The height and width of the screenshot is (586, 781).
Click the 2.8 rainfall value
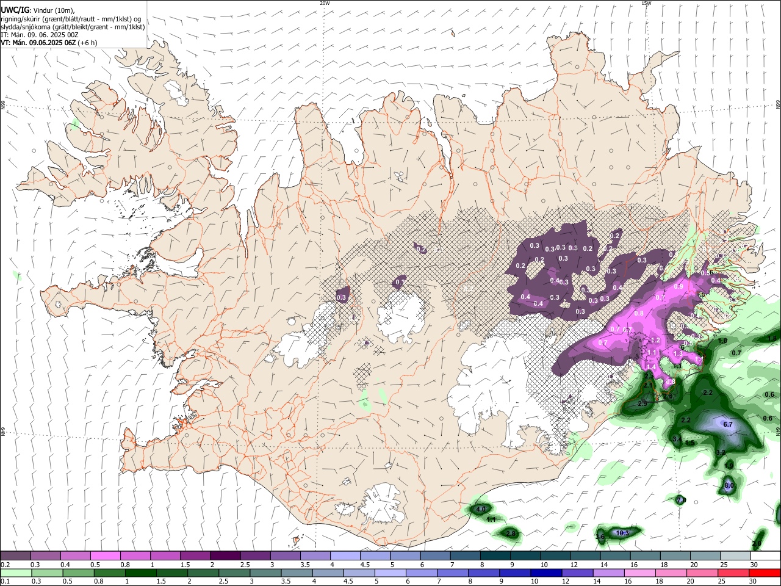click(511, 534)
